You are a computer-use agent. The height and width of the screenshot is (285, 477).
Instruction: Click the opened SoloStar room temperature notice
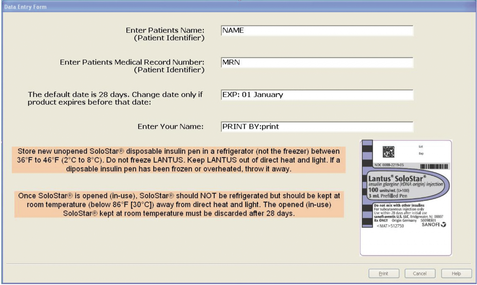click(179, 205)
